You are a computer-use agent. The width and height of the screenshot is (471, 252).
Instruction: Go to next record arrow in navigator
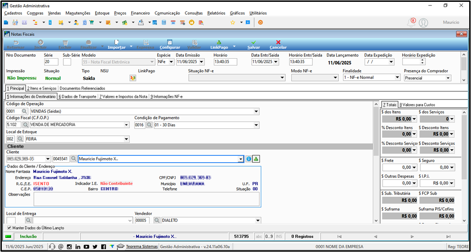[x=412, y=236]
